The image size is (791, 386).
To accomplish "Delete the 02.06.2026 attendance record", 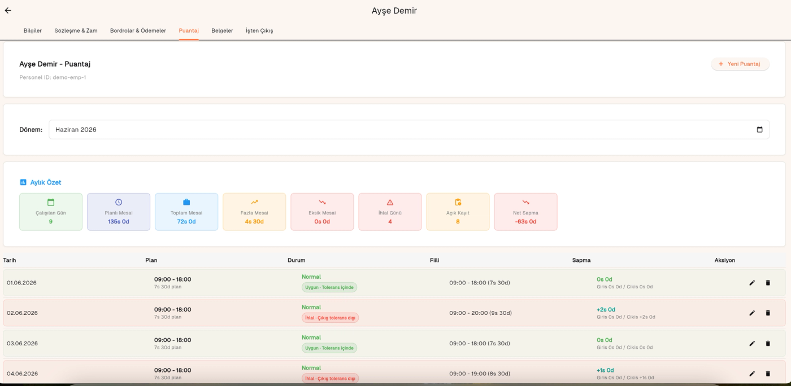I will point(768,313).
